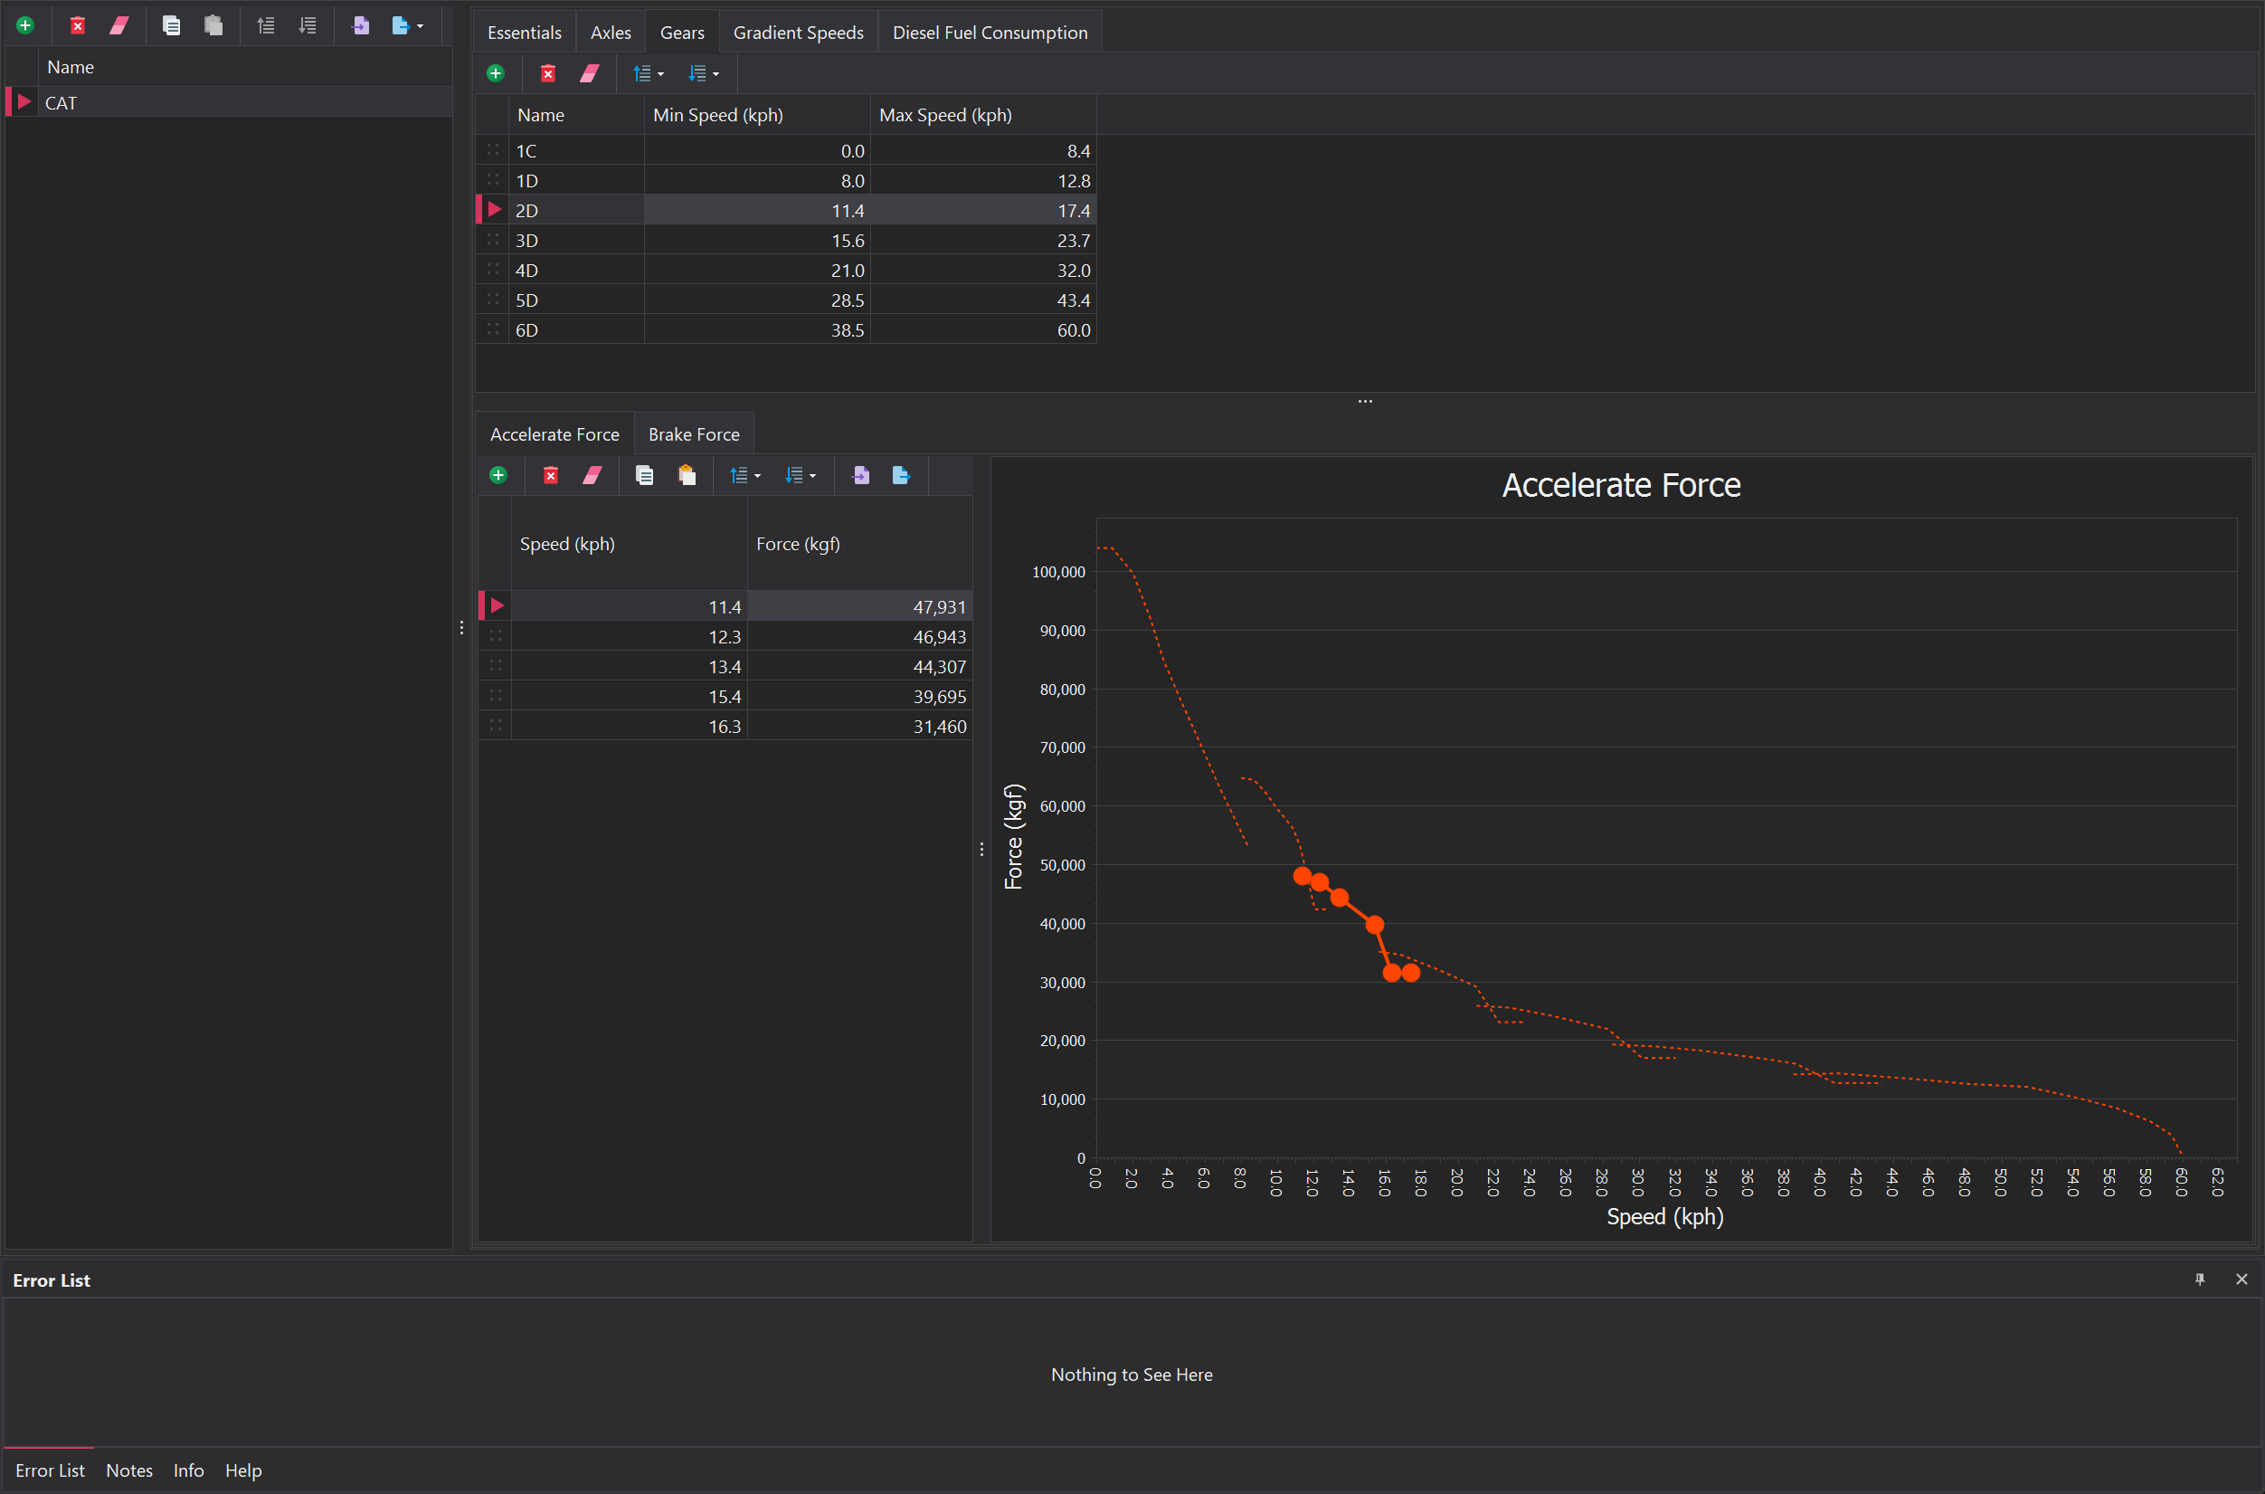Switch to the Brake Force tab
Screen dimensions: 2265x1494
point(694,434)
